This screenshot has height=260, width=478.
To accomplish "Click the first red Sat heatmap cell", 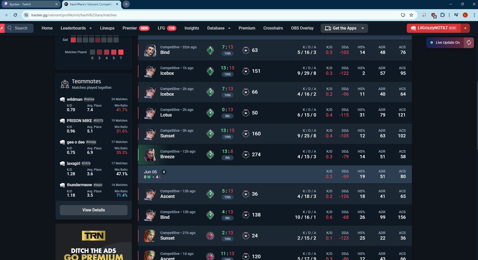I will coord(73,40).
